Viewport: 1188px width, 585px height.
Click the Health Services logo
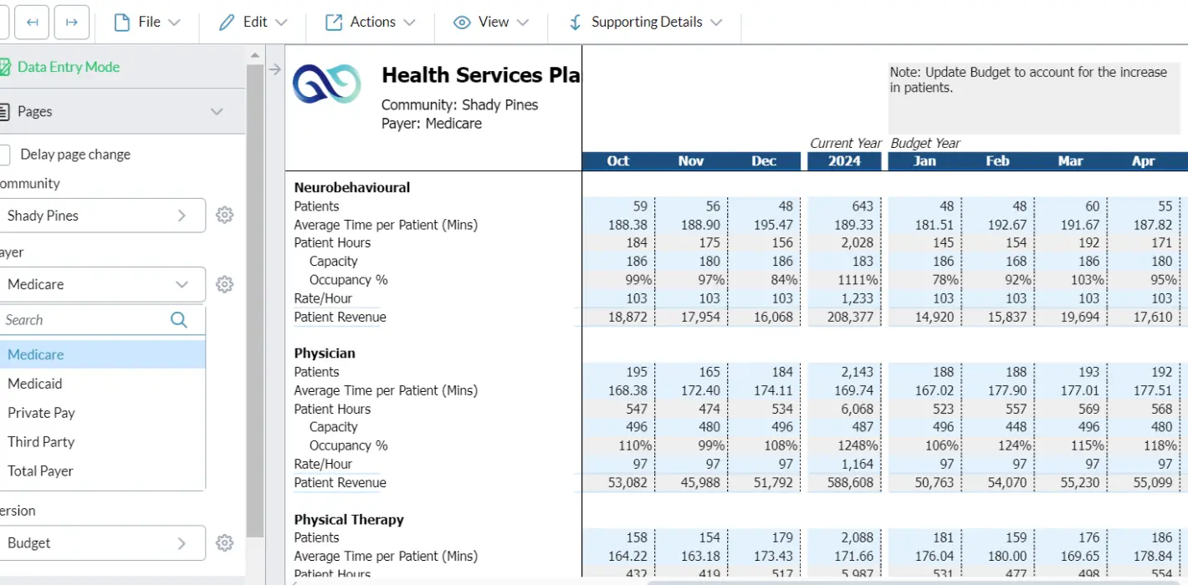(327, 84)
